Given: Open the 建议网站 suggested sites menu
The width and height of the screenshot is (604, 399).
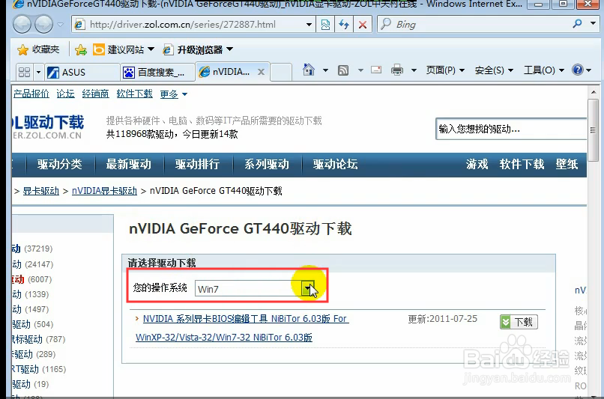Looking at the screenshot, I should click(x=124, y=49).
